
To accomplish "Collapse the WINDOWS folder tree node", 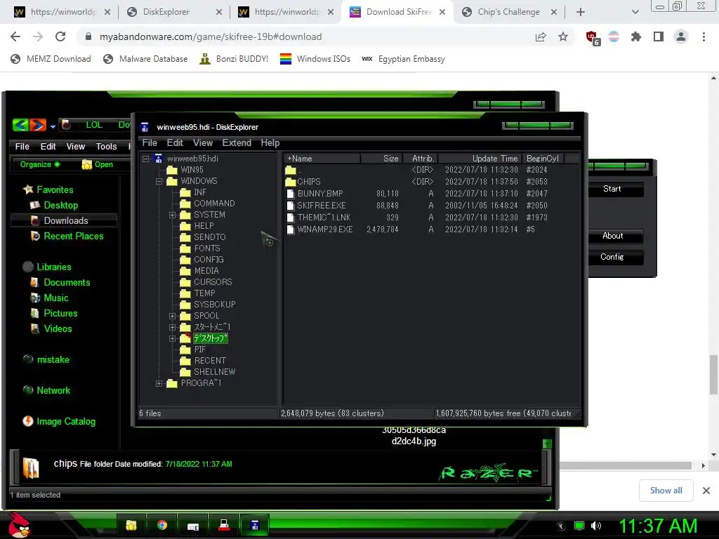I will click(159, 181).
